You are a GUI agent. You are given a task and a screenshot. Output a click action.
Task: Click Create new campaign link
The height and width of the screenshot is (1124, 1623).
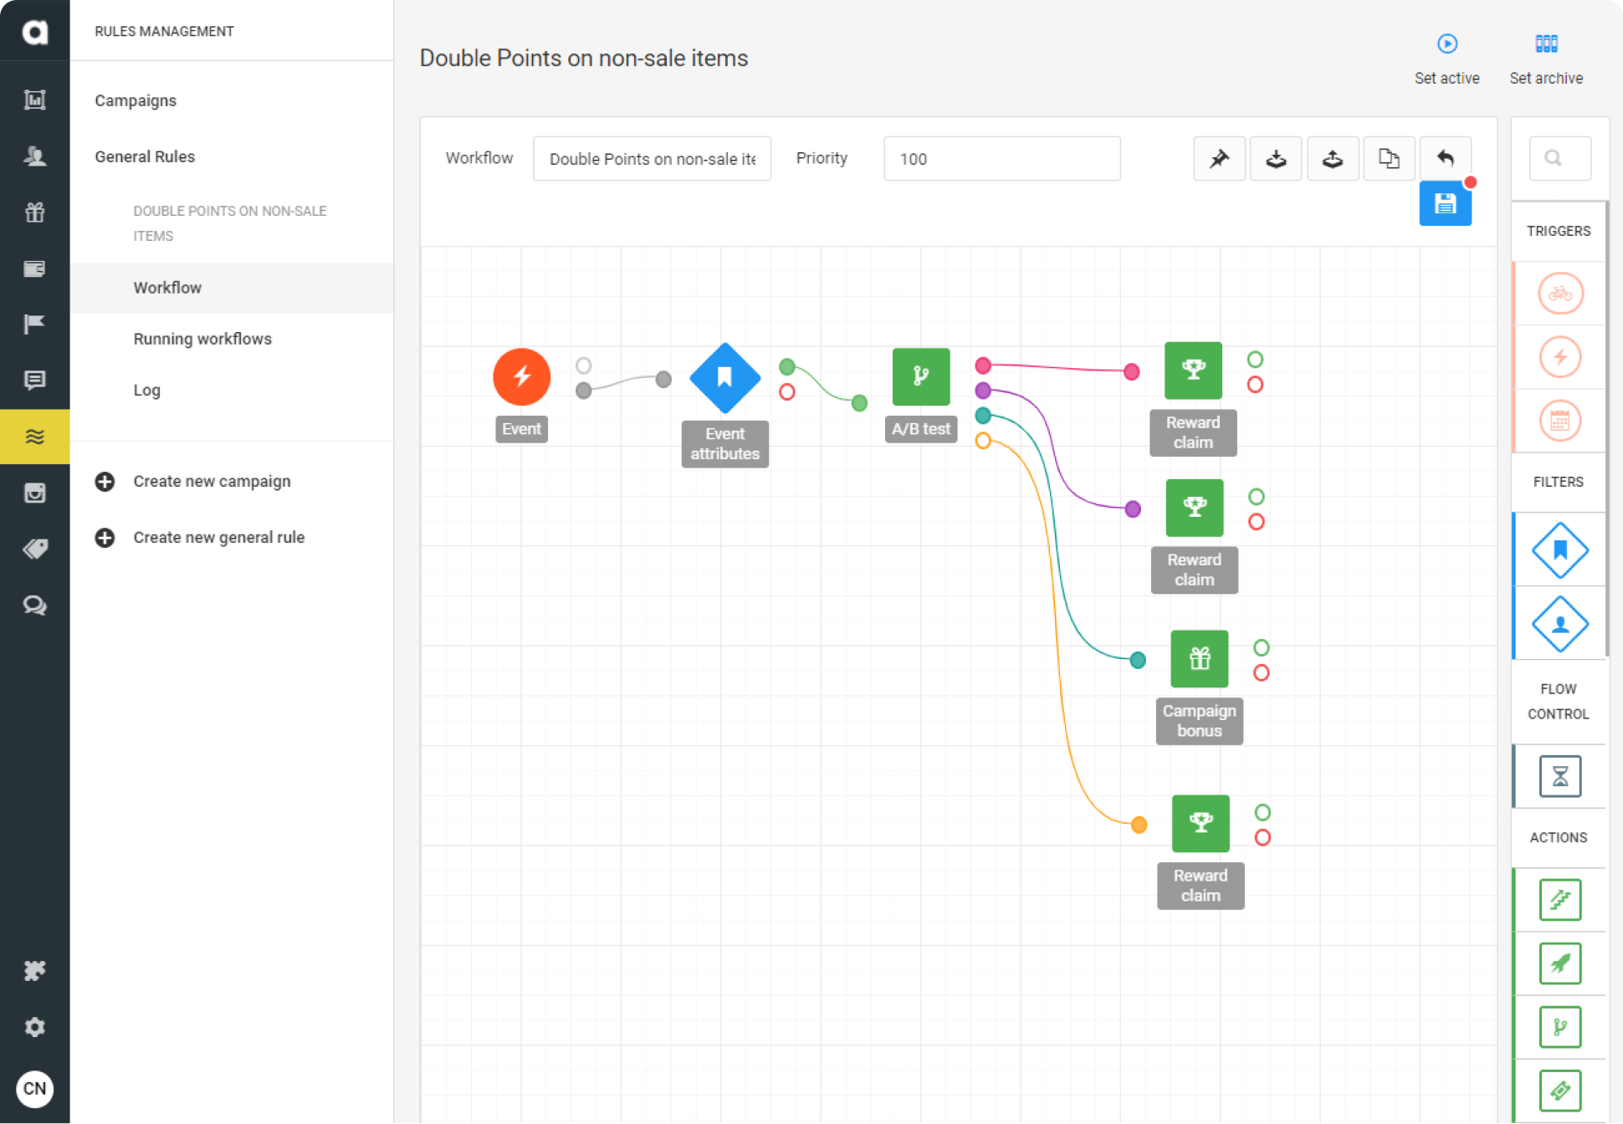coord(212,481)
